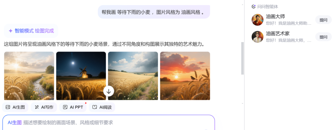Open the sunny wheat field stream painting
The width and height of the screenshot is (333, 130).
29,76
